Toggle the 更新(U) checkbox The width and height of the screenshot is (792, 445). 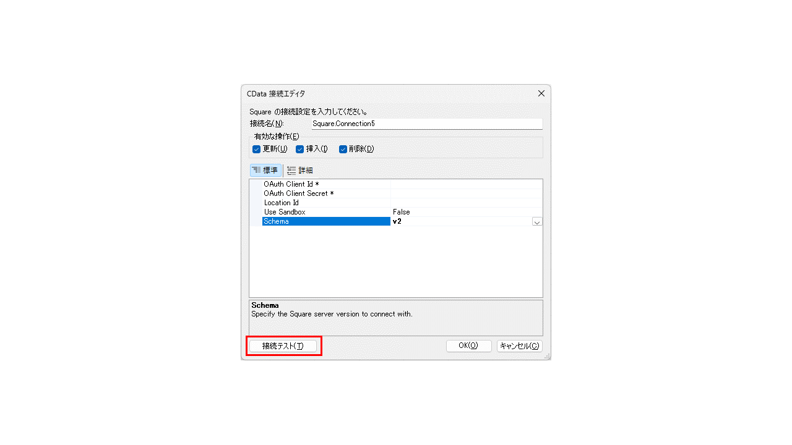[256, 149]
